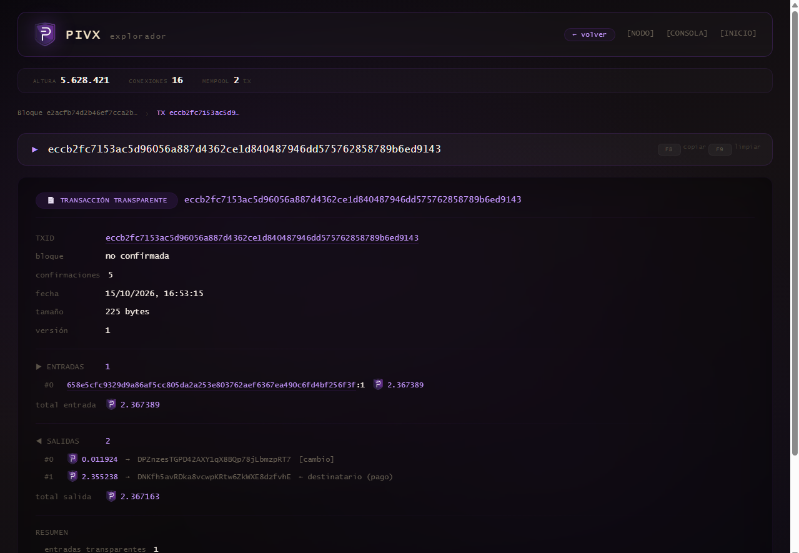This screenshot has height=553, width=799.
Task: Click the transaction hash beside TRANSACCIÓN TRANSPARENTE badge
Action: [x=352, y=200]
